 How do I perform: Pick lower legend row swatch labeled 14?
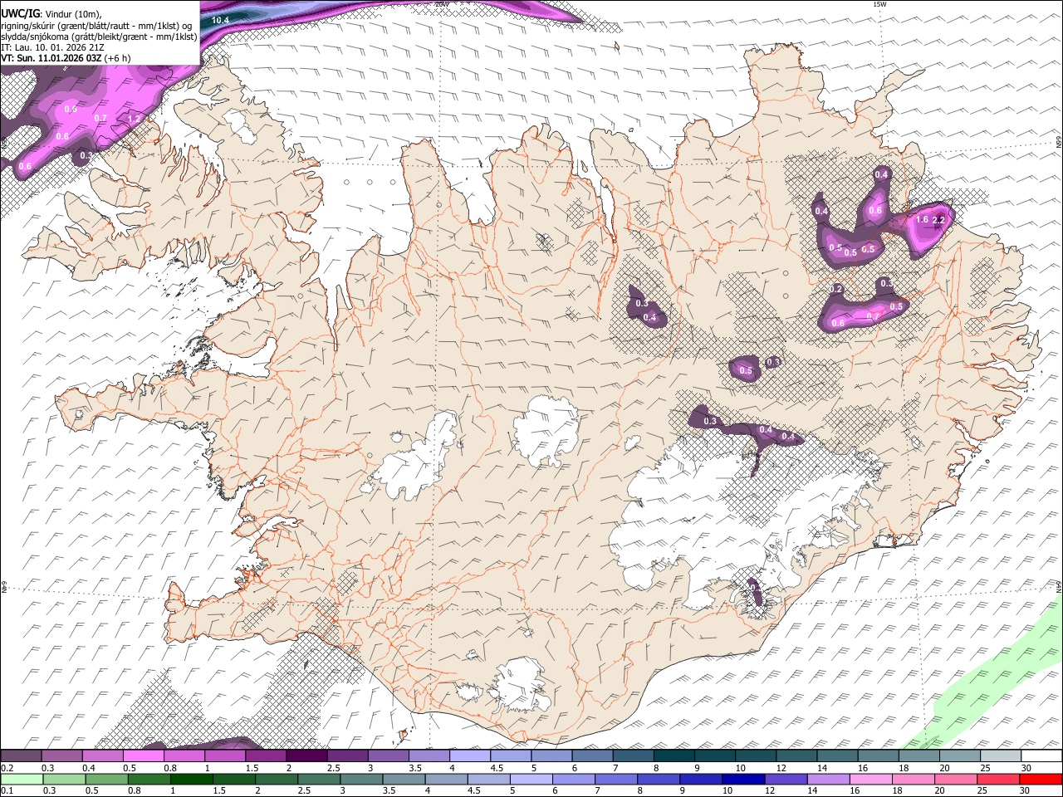click(x=829, y=779)
